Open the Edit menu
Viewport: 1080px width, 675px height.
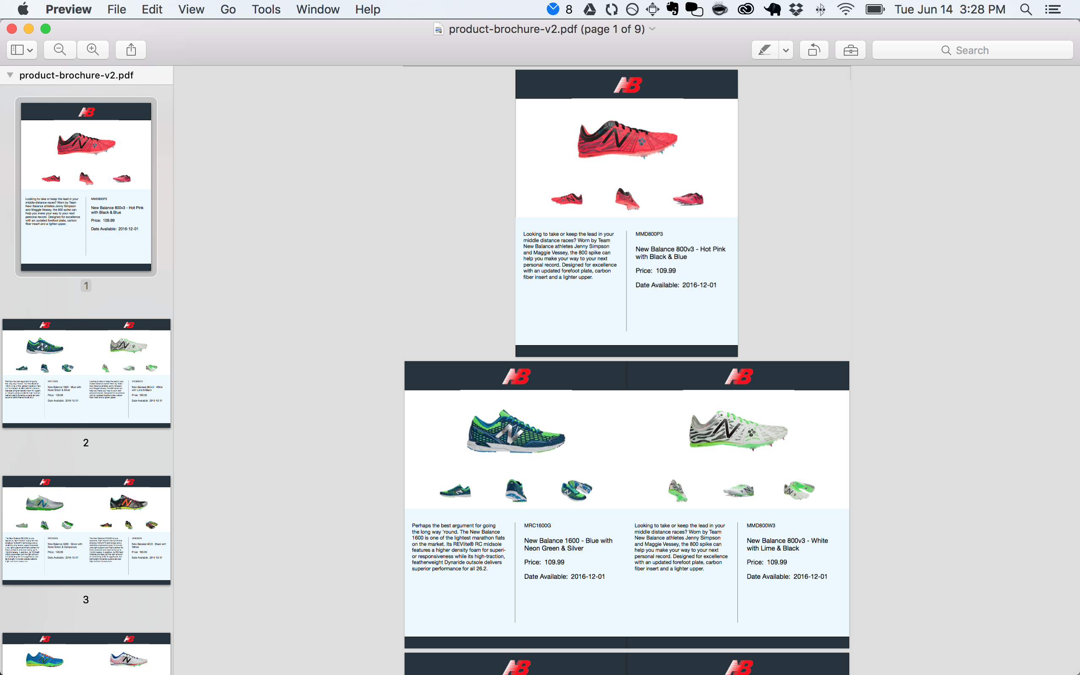(152, 9)
